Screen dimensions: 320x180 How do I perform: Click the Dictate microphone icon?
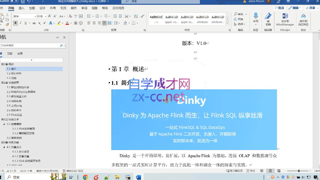click(256, 16)
